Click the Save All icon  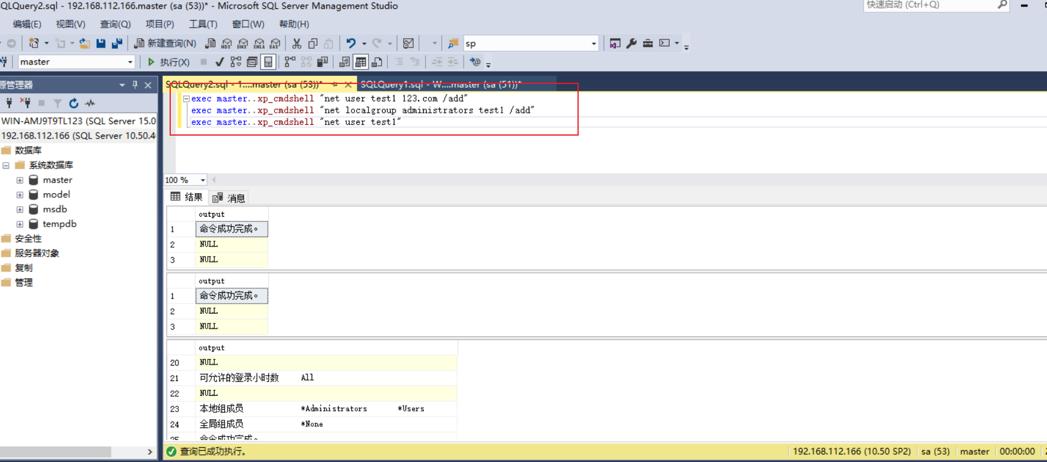(x=117, y=43)
